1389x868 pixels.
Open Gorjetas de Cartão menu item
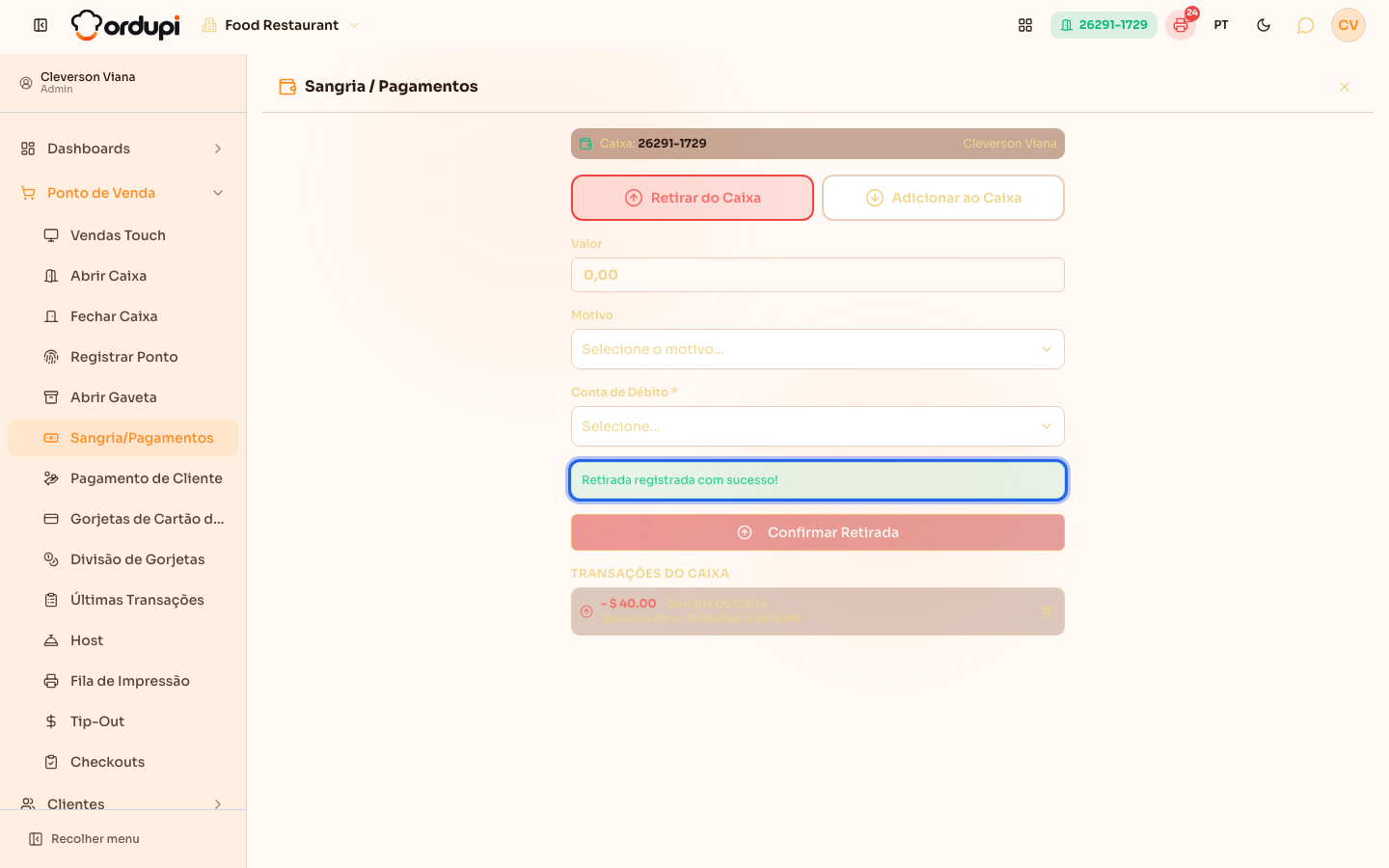coord(123,519)
